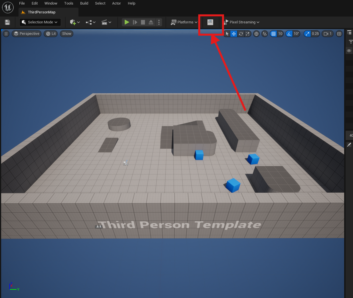Click the surface snapping icon
Viewport: 353px width, 298px height.
pos(265,34)
